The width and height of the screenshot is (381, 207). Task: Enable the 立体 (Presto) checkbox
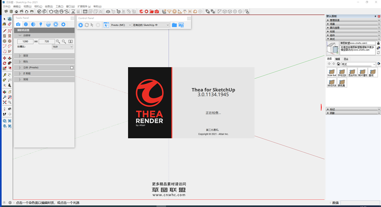pyautogui.click(x=72, y=67)
